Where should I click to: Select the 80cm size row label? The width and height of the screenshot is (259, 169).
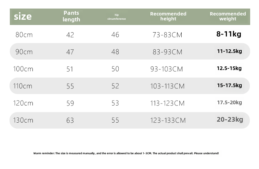(x=24, y=35)
